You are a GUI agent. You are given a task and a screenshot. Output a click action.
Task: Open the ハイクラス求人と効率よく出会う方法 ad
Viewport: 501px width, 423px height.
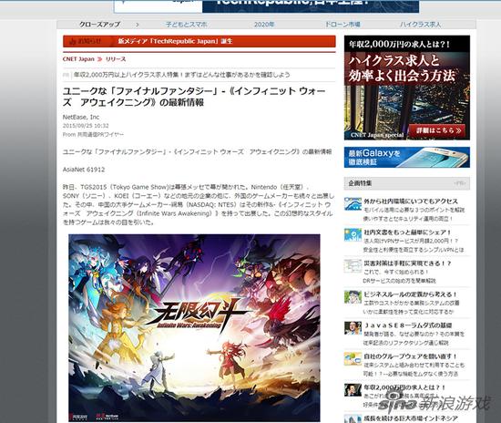407,88
